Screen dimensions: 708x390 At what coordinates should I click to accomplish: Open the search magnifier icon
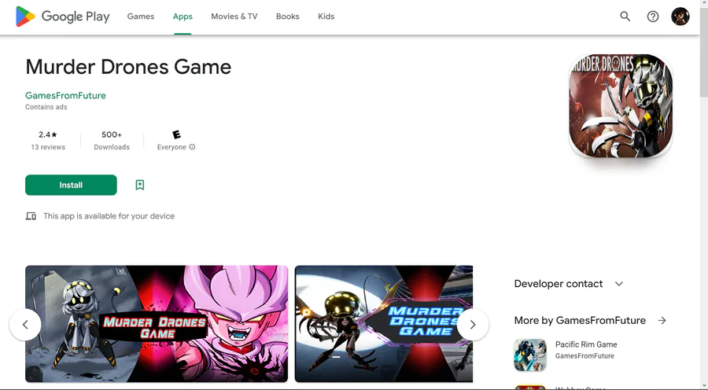[625, 17]
